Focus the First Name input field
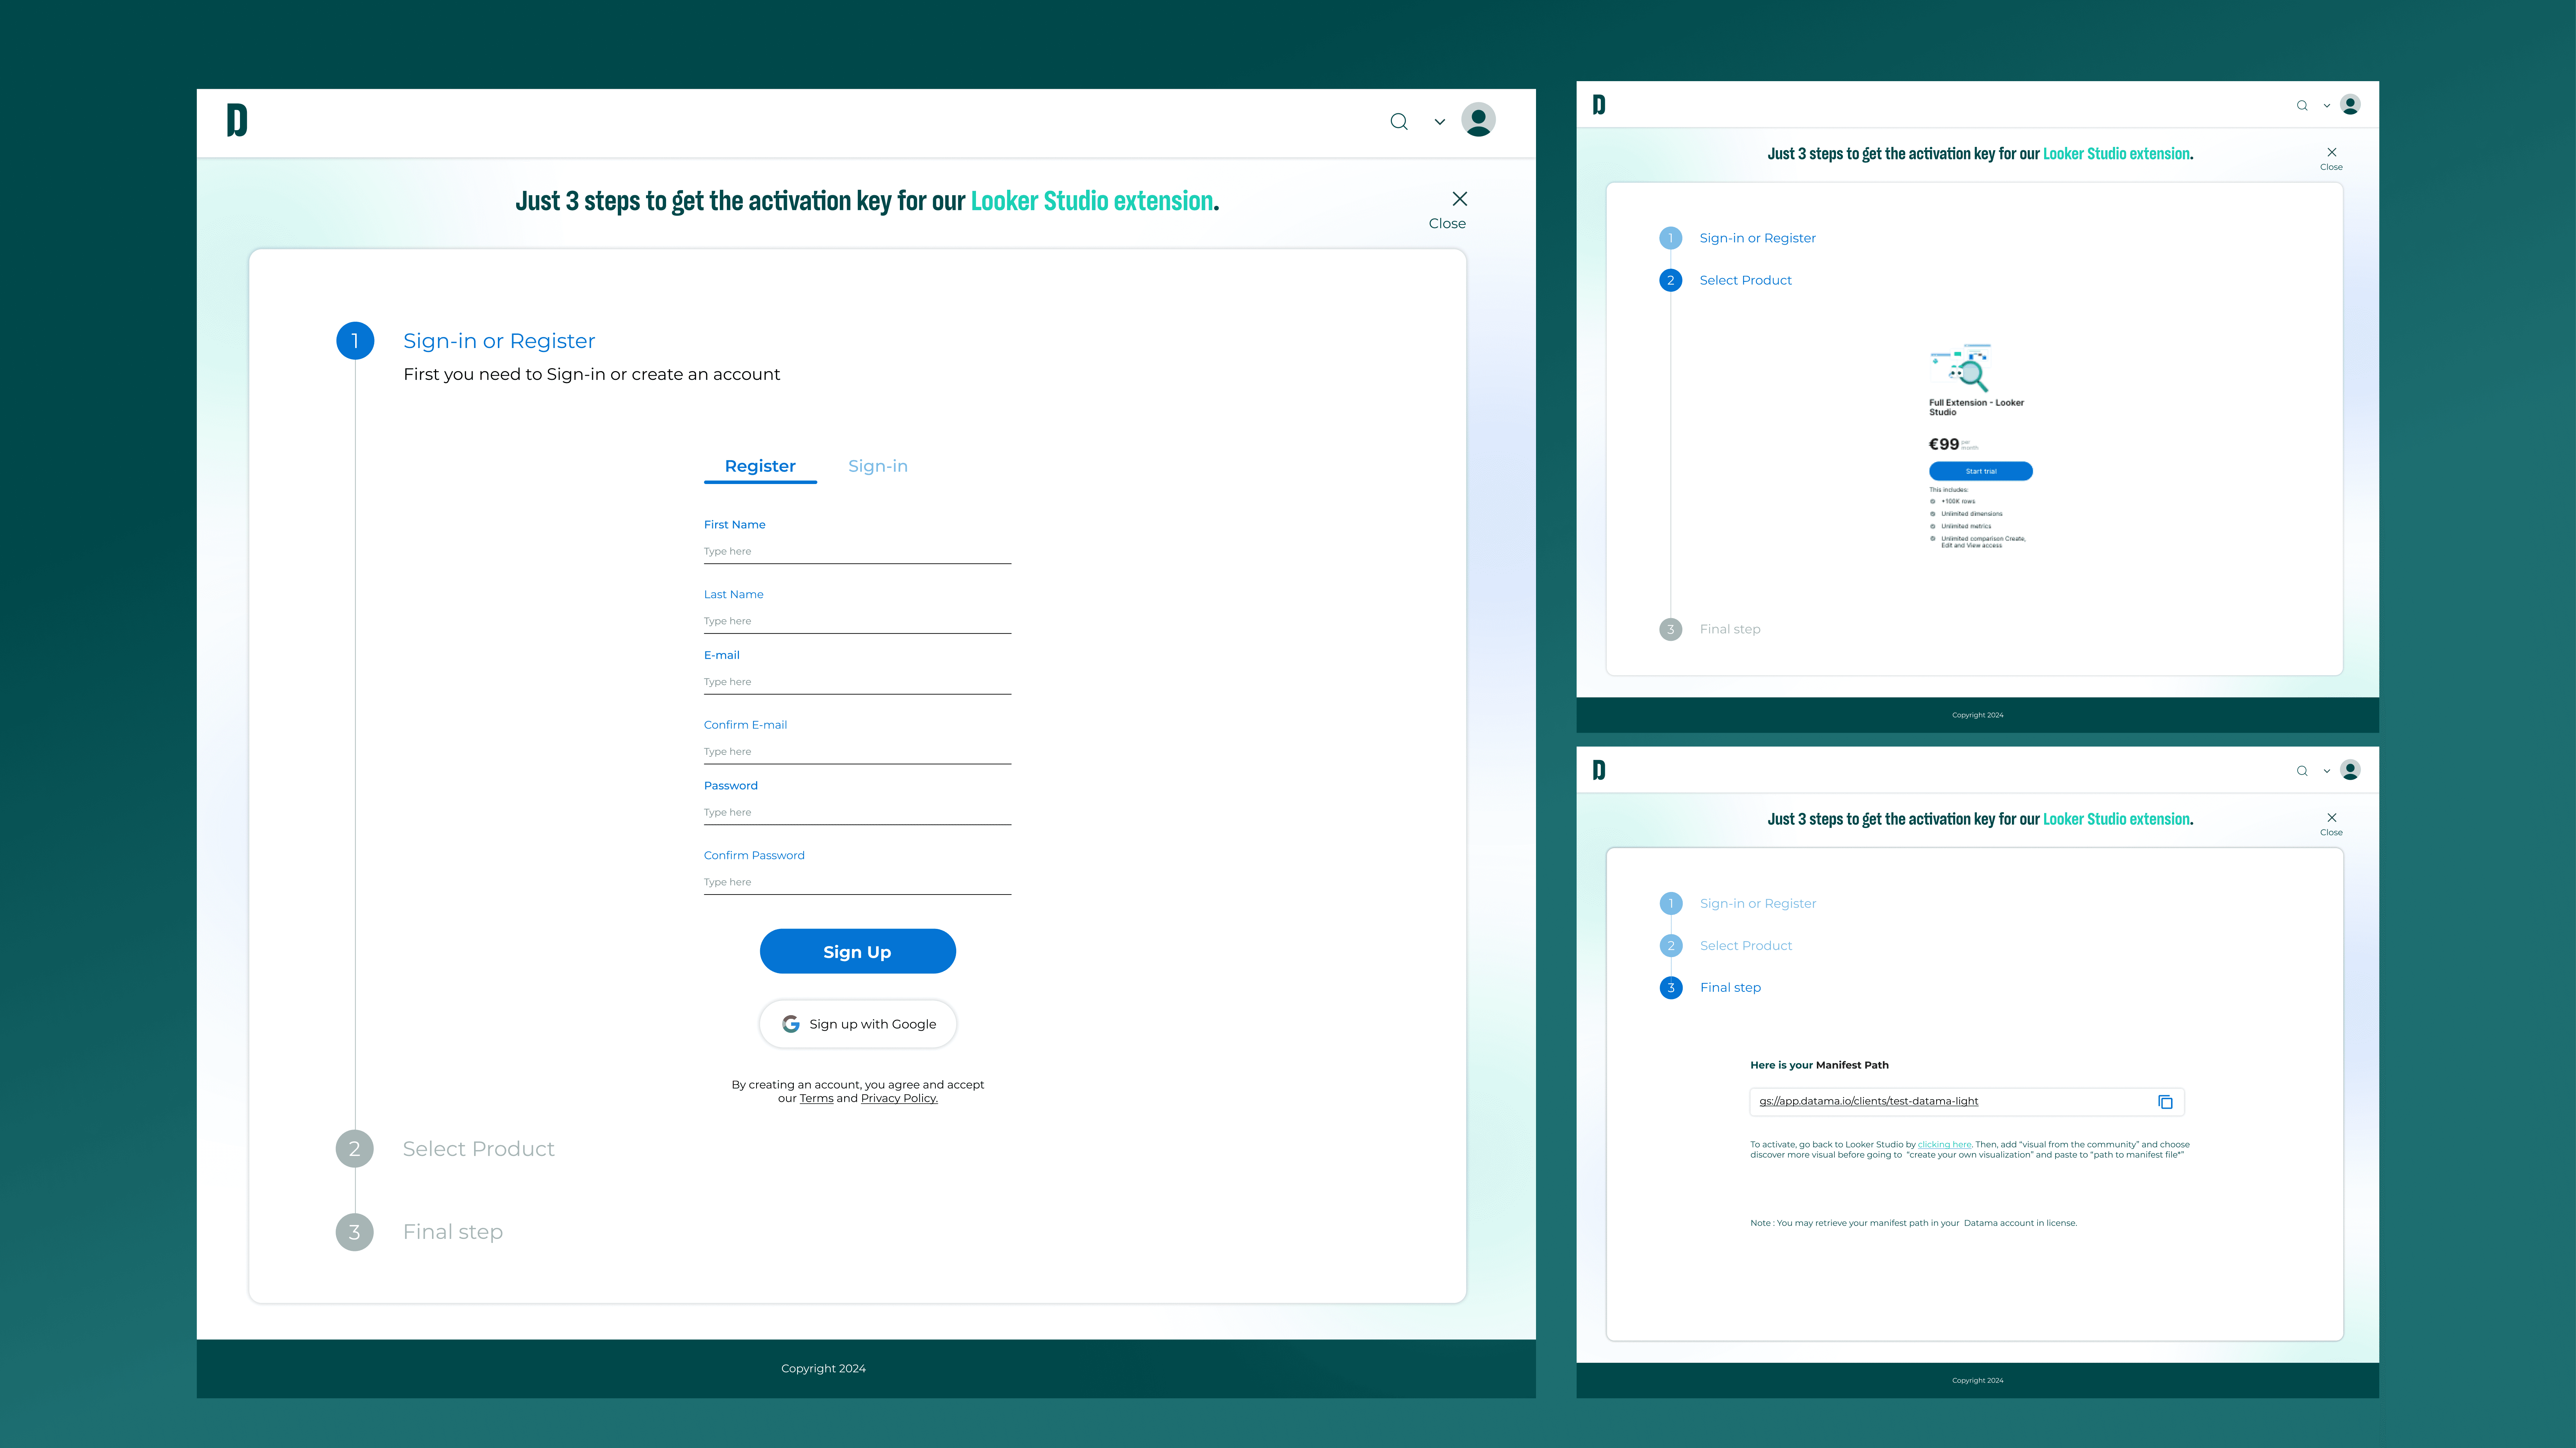This screenshot has width=2576, height=1448. pos(857,552)
